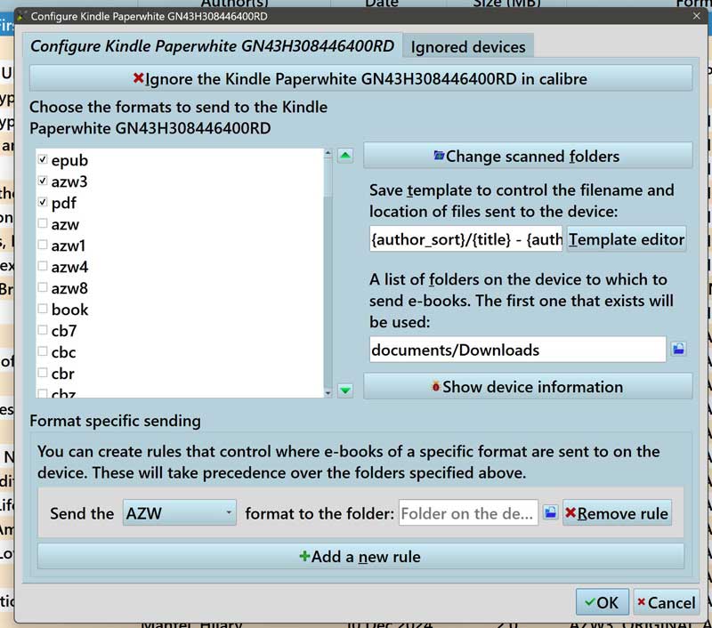Viewport: 712px width, 628px height.
Task: Click Show device information button
Action: point(528,387)
